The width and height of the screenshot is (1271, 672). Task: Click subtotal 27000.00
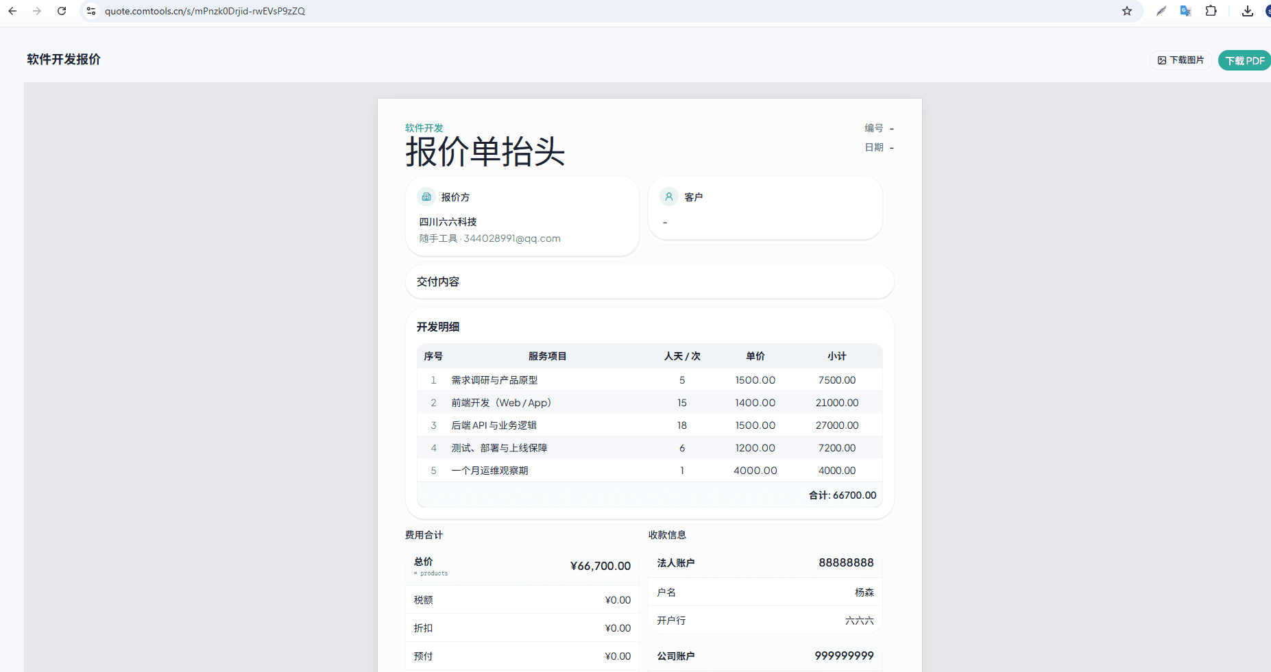tap(837, 425)
